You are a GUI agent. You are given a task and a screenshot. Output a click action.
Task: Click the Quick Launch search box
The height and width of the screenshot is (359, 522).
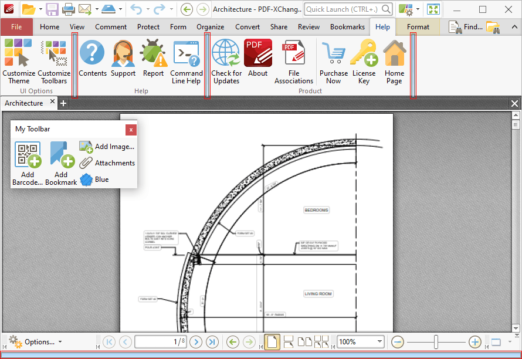pos(348,9)
